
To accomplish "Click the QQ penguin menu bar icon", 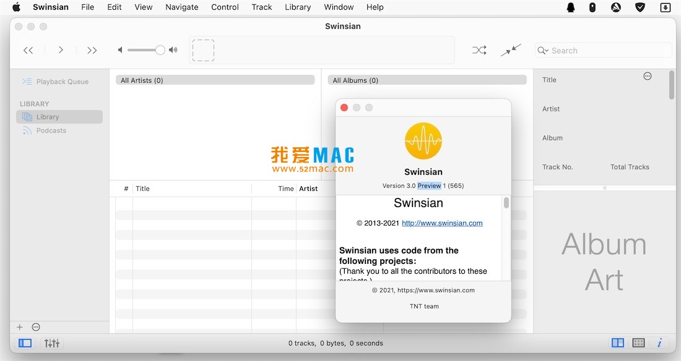I will [x=571, y=7].
